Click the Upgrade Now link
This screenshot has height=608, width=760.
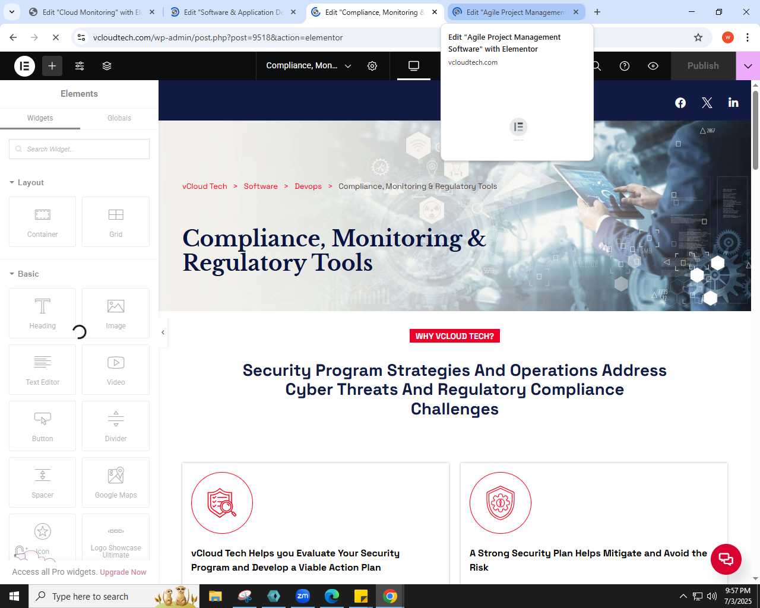point(123,572)
